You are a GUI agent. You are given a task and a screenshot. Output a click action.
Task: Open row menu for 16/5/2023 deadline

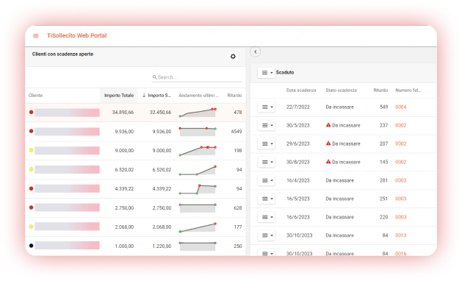pyautogui.click(x=267, y=199)
